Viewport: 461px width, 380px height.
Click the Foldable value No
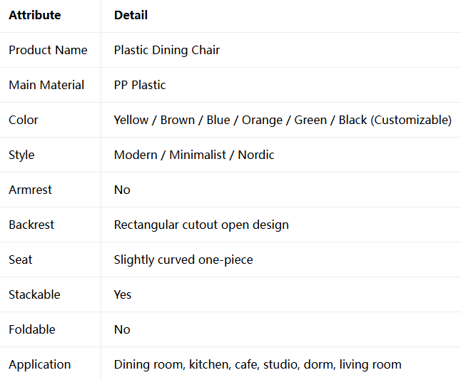click(x=122, y=329)
